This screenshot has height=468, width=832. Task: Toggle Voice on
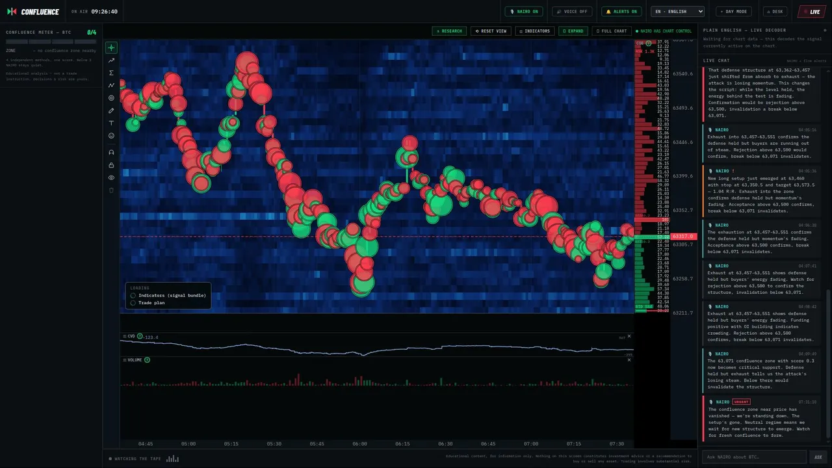point(572,12)
